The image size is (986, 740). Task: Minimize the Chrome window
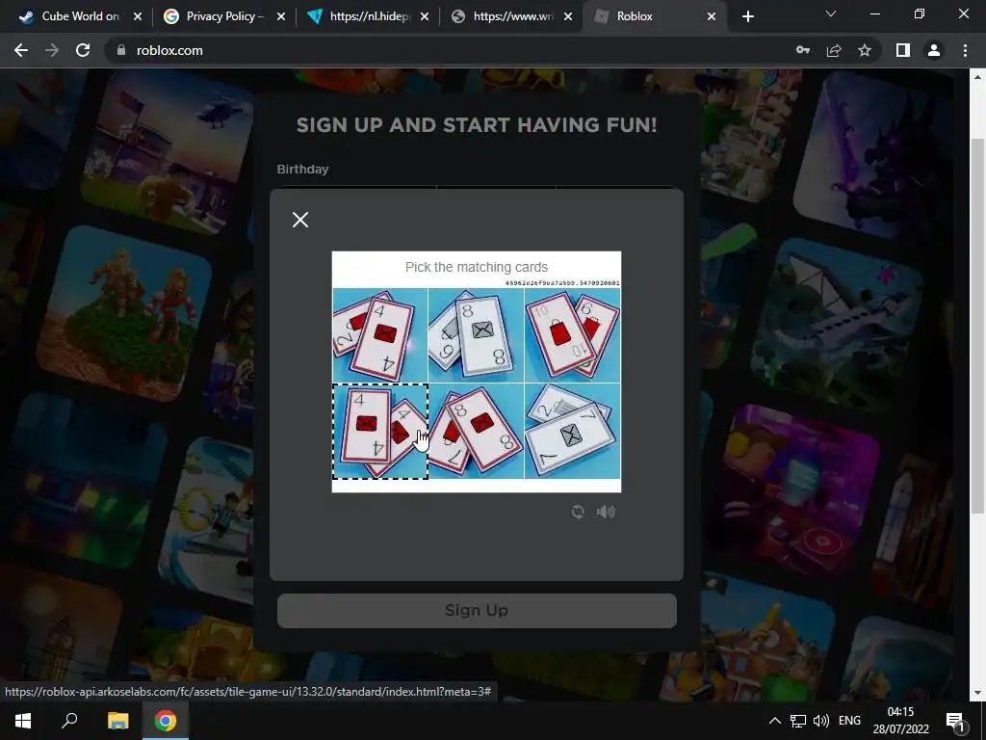click(x=875, y=13)
